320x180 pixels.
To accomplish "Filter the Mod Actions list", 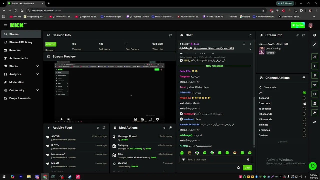I will (x=164, y=127).
